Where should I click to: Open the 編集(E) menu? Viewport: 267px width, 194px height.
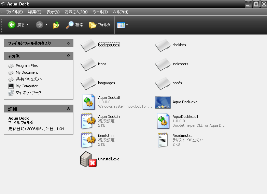click(x=34, y=12)
